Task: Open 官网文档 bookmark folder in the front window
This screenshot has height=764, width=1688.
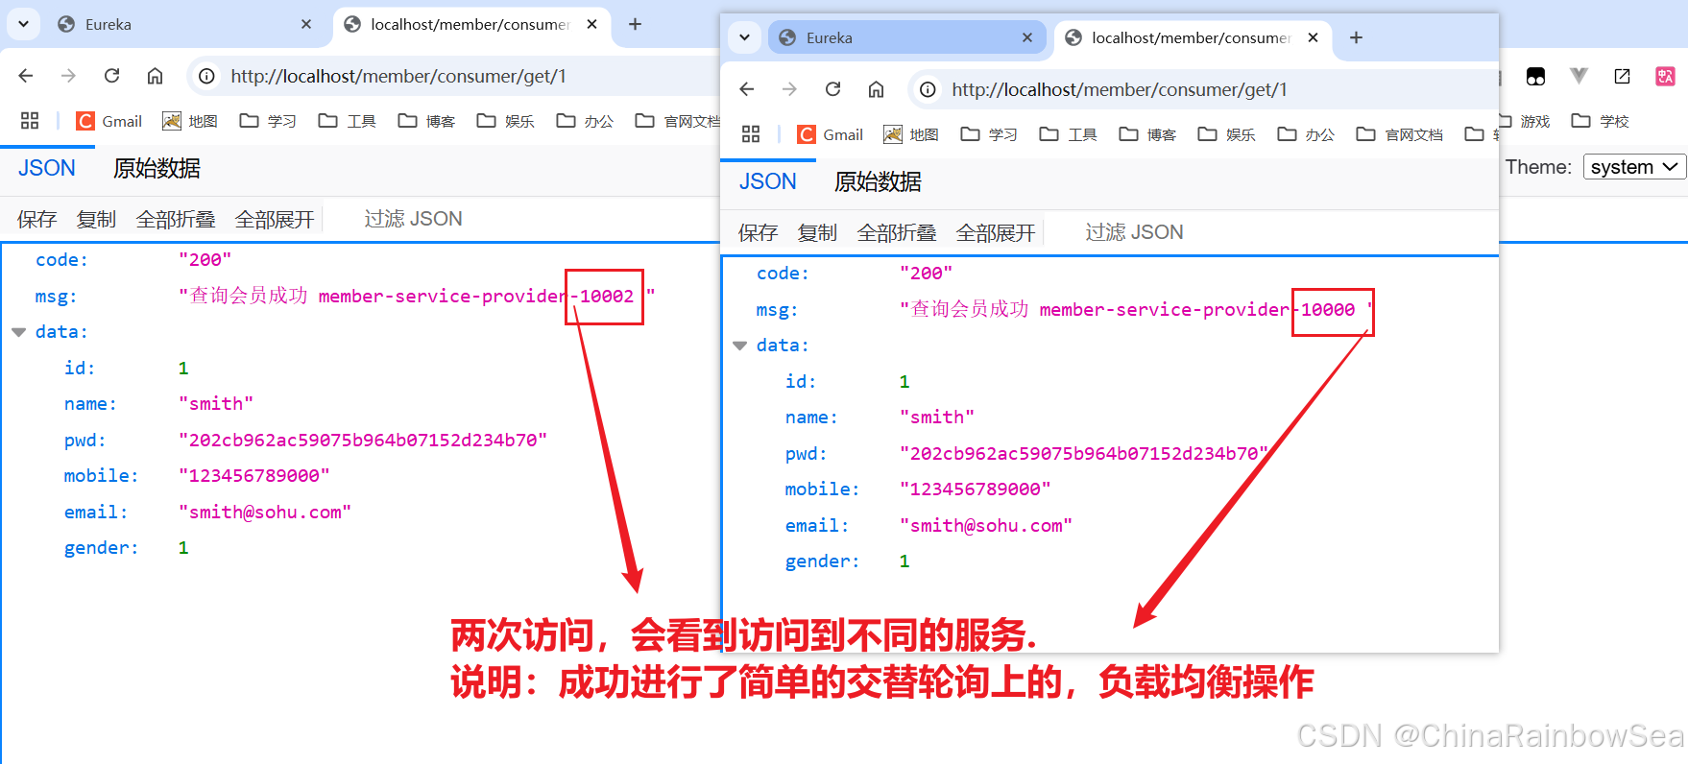Action: (1400, 134)
